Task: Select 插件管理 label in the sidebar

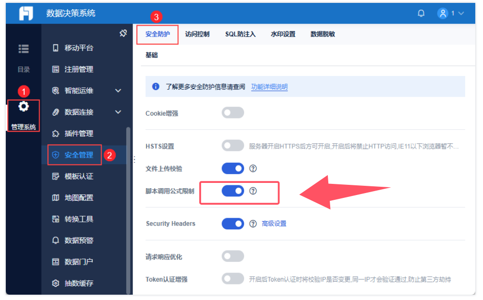Action: pos(79,134)
